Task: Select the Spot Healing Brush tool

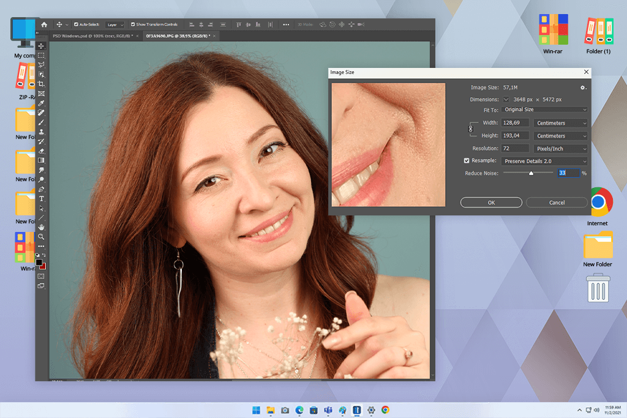Action: click(41, 113)
